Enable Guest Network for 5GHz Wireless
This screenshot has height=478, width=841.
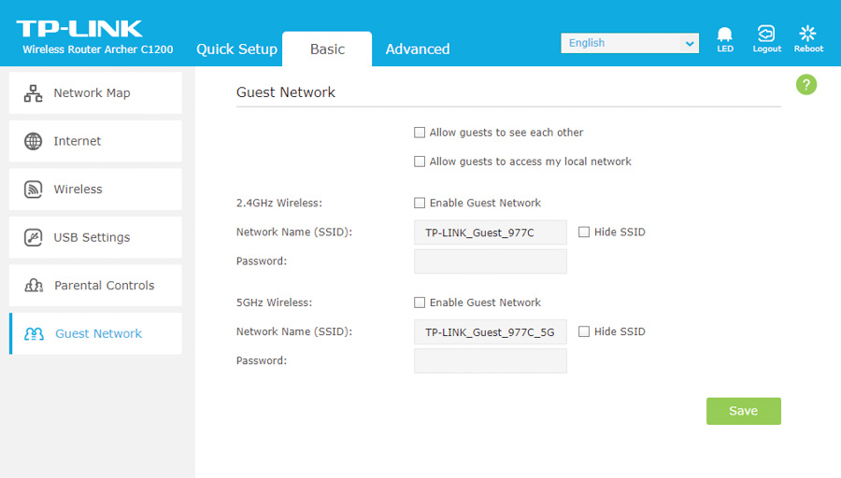tap(420, 302)
